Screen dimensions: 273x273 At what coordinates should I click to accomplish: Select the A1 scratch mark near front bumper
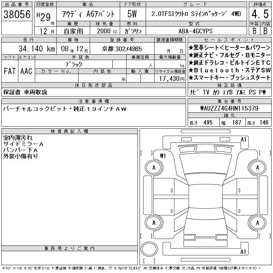pos(243,140)
